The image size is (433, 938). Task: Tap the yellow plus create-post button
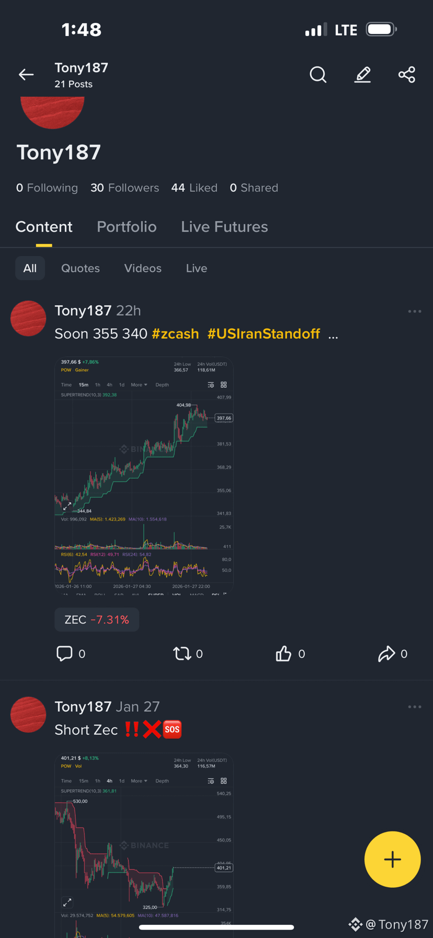392,859
